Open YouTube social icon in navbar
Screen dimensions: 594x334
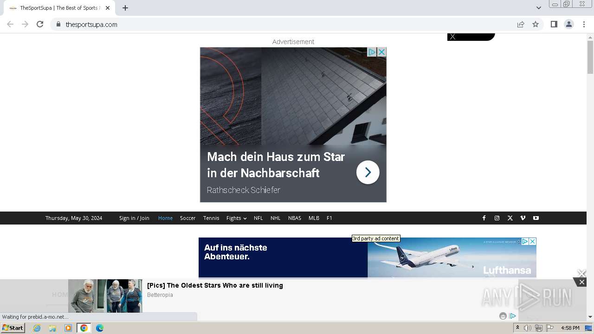[536, 218]
